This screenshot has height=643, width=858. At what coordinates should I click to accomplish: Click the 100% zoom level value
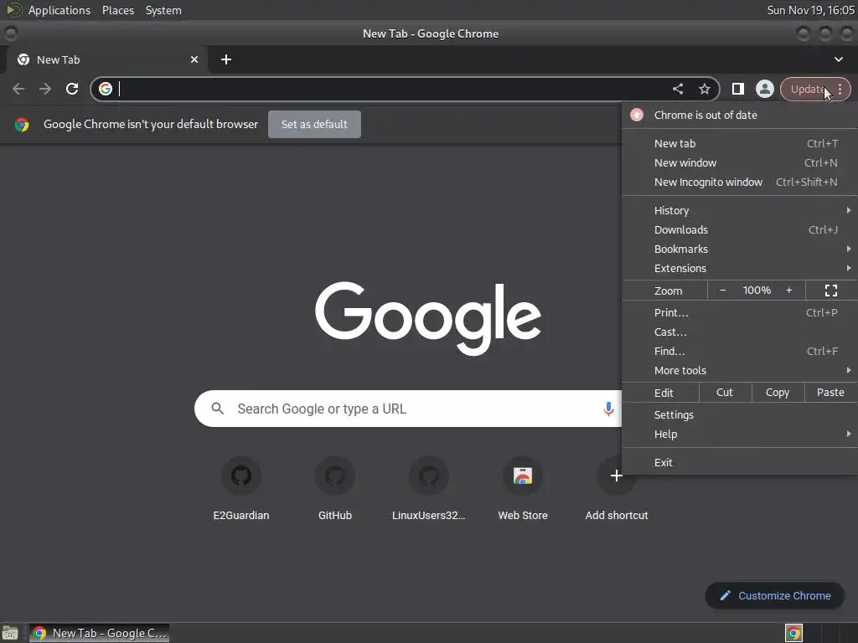point(757,291)
